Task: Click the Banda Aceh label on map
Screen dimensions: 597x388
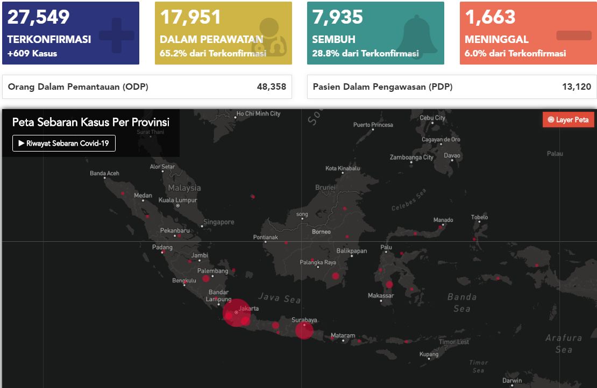Action: (x=104, y=173)
